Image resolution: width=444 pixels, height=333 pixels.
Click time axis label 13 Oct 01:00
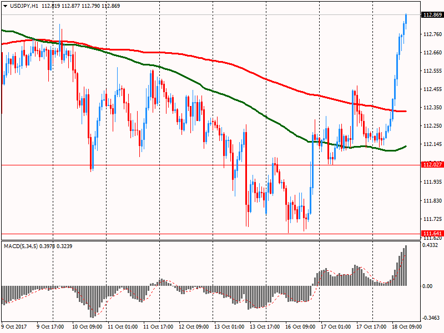(229, 327)
